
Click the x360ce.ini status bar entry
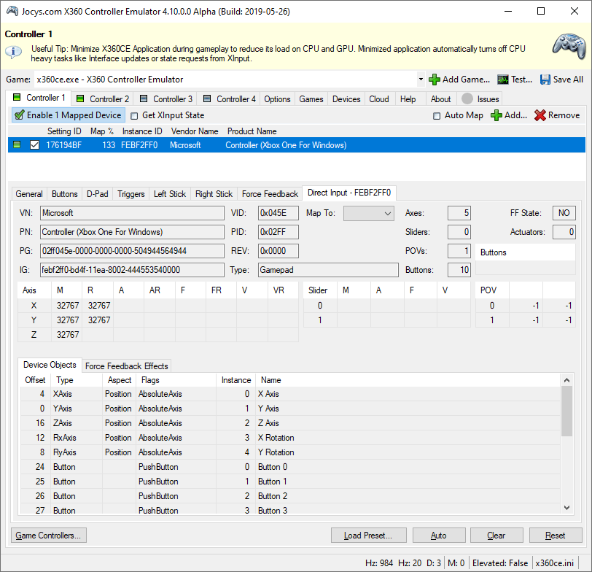click(x=554, y=563)
